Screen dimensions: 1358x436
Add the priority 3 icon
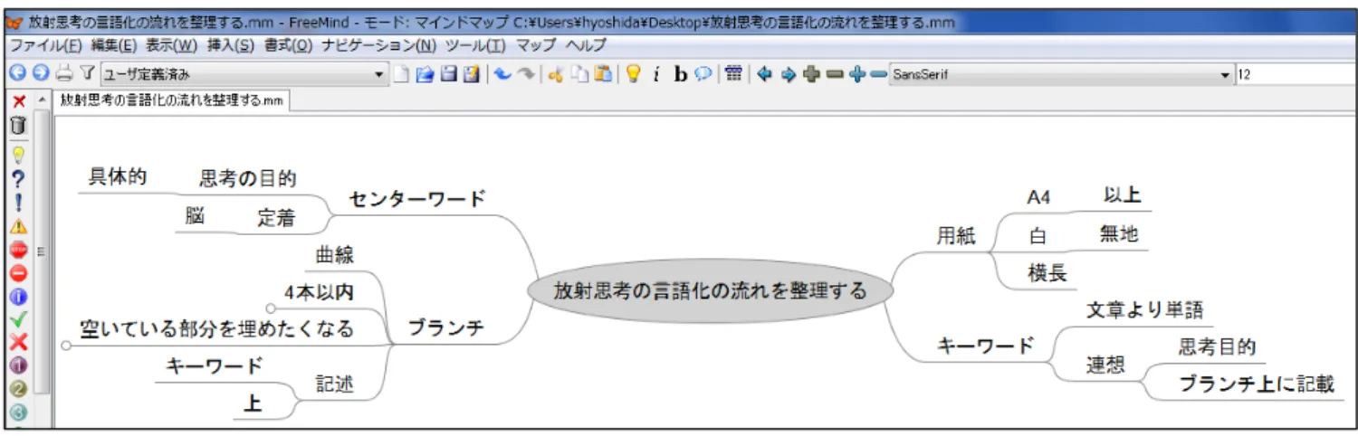tap(18, 412)
